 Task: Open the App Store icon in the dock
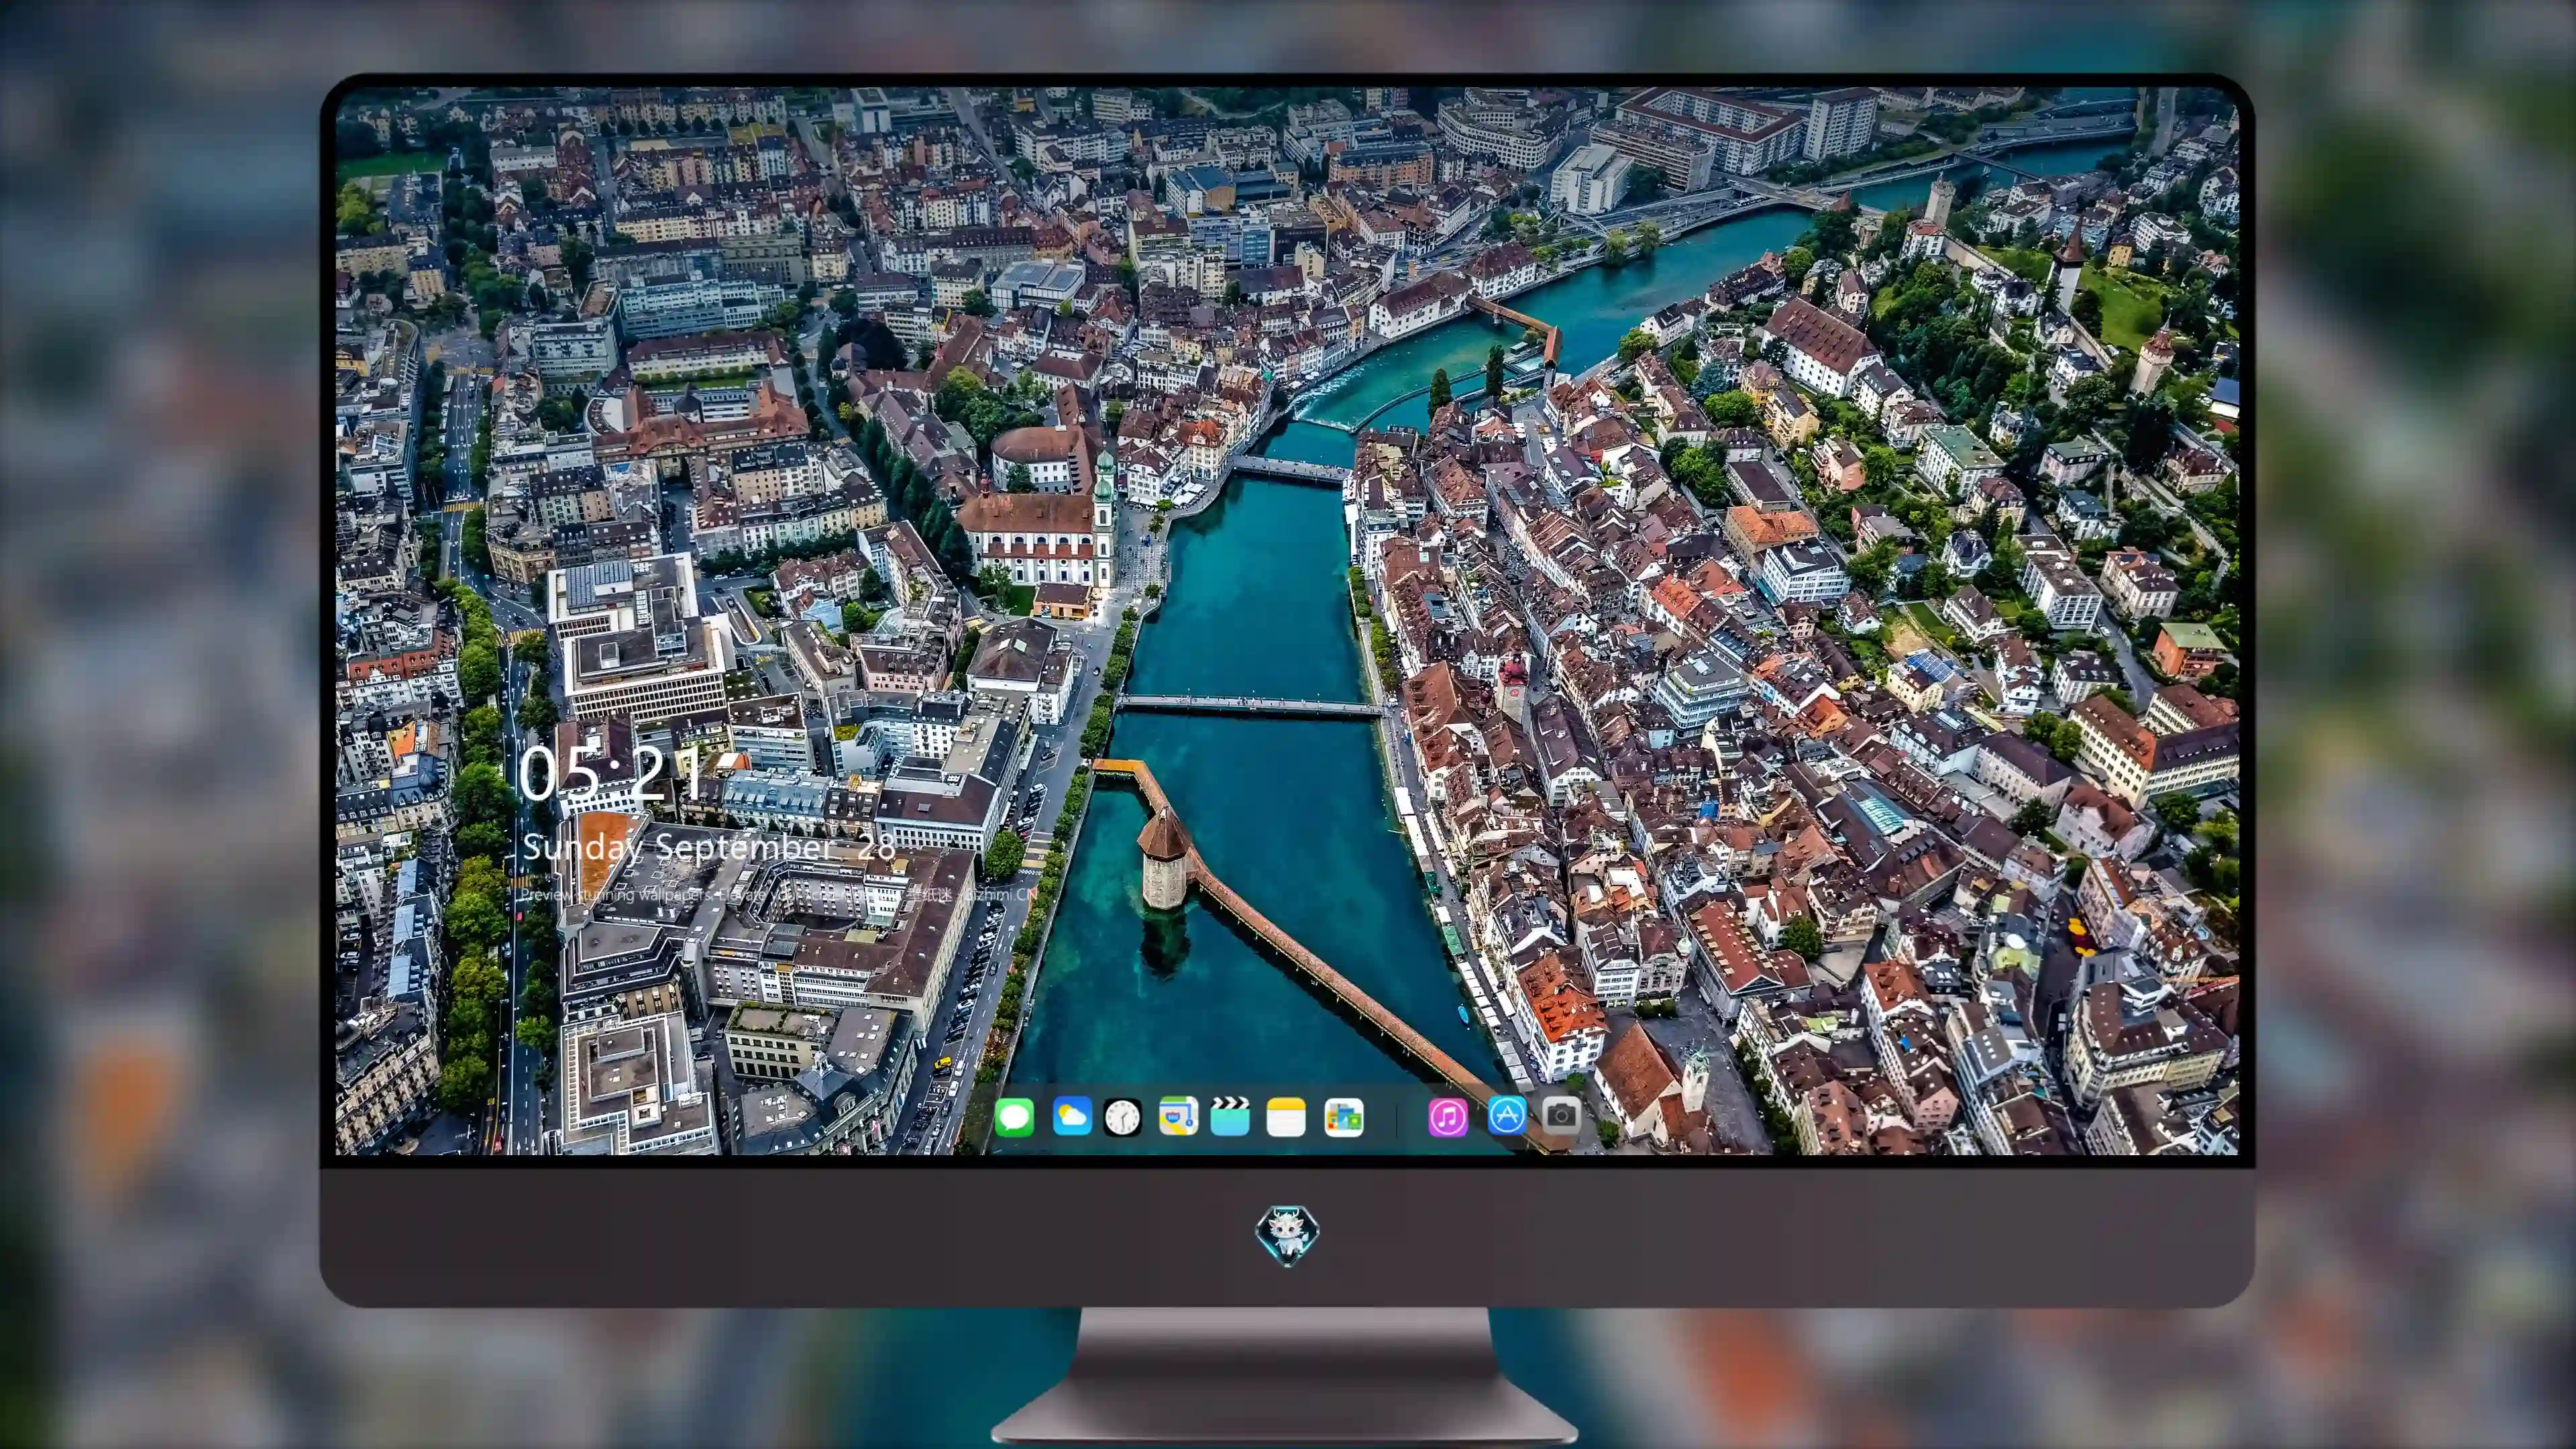[1507, 1115]
